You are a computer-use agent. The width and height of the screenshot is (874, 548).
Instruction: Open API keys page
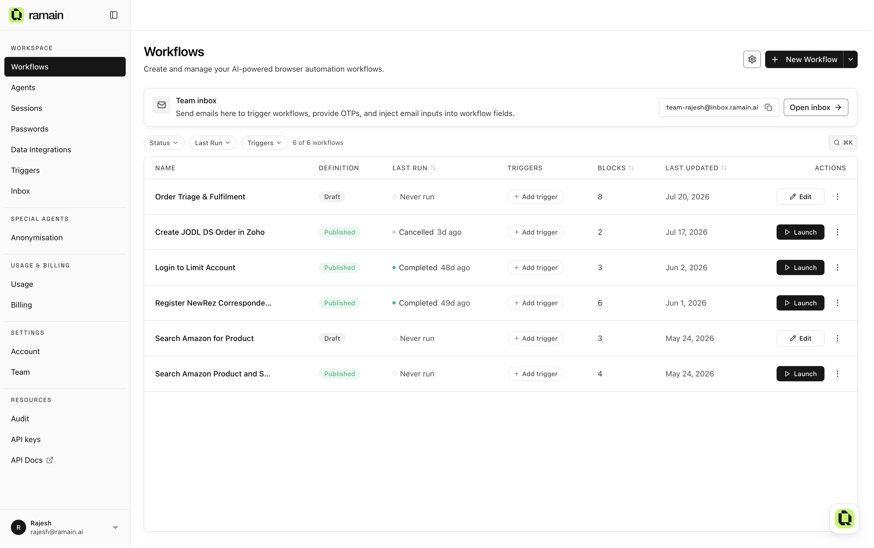pos(65,440)
